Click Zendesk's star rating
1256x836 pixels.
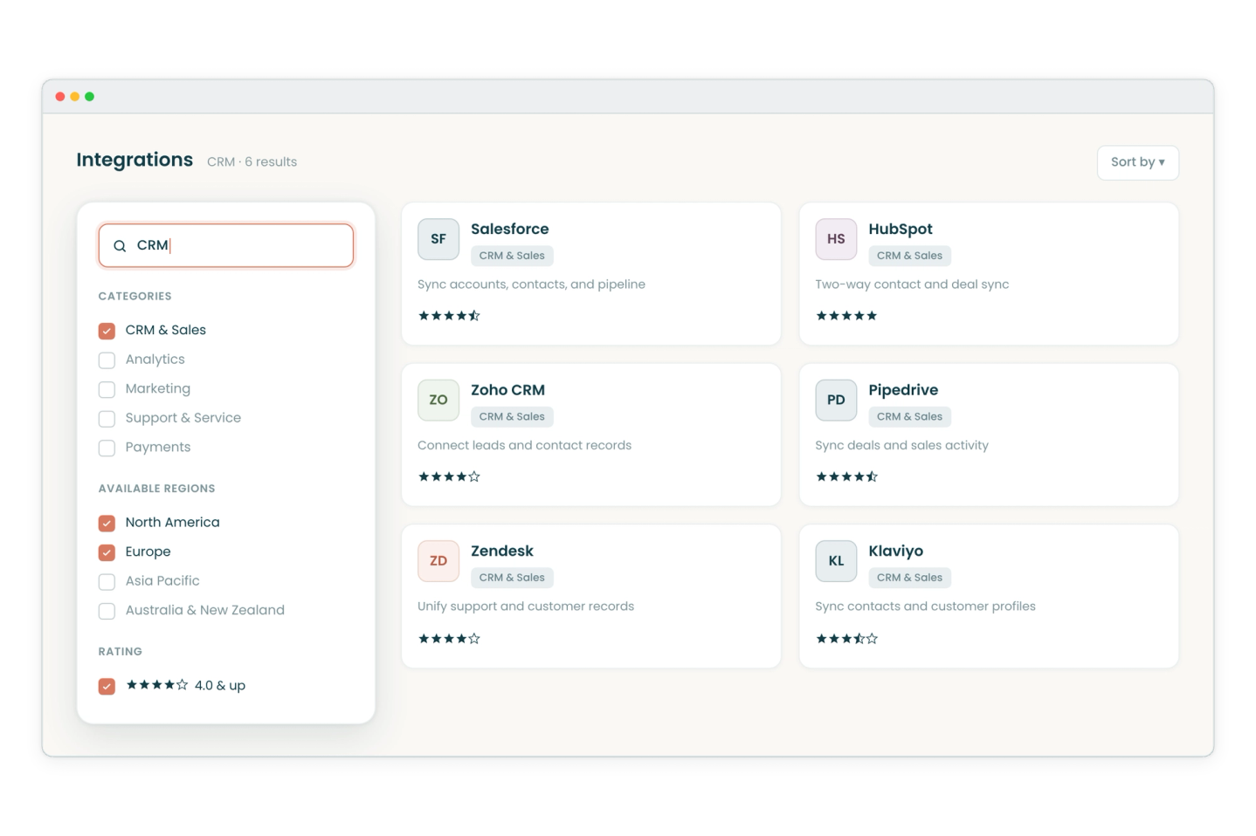pos(449,639)
